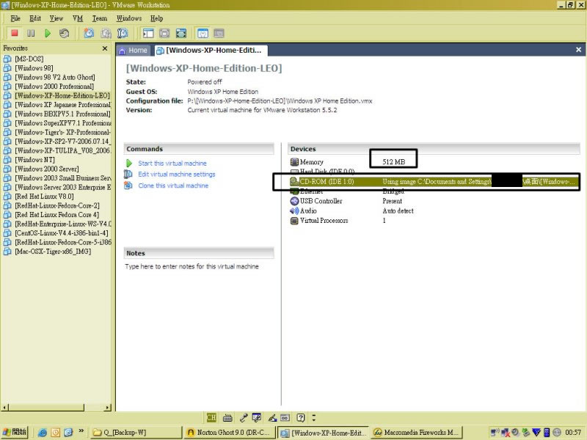Click the Quick Switch toolbar icon
The image size is (587, 440).
point(164,33)
